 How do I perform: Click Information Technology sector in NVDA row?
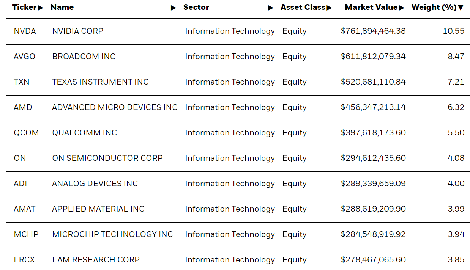click(x=230, y=31)
